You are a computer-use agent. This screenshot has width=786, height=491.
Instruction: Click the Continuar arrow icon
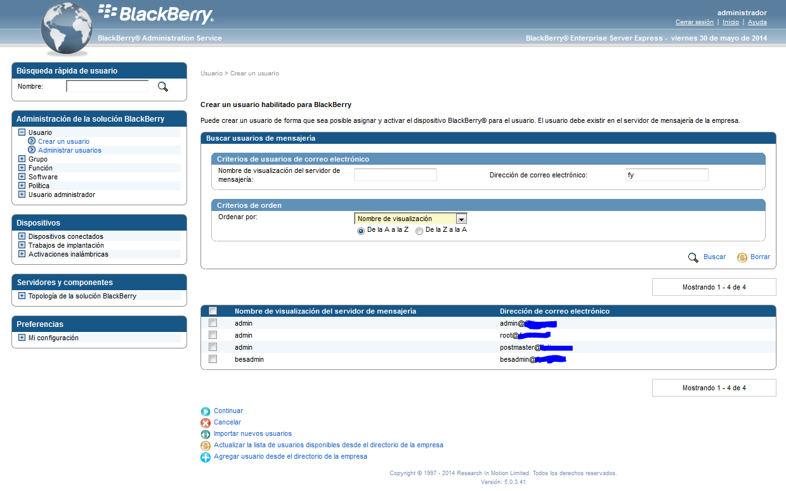(206, 411)
